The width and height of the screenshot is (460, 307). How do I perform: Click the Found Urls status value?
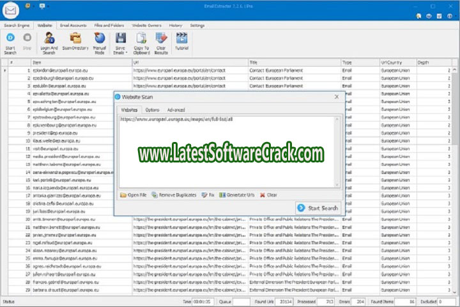(285, 302)
